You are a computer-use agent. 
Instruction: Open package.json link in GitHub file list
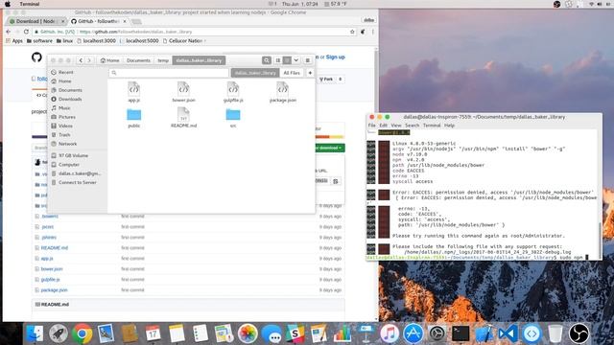pyautogui.click(x=54, y=290)
